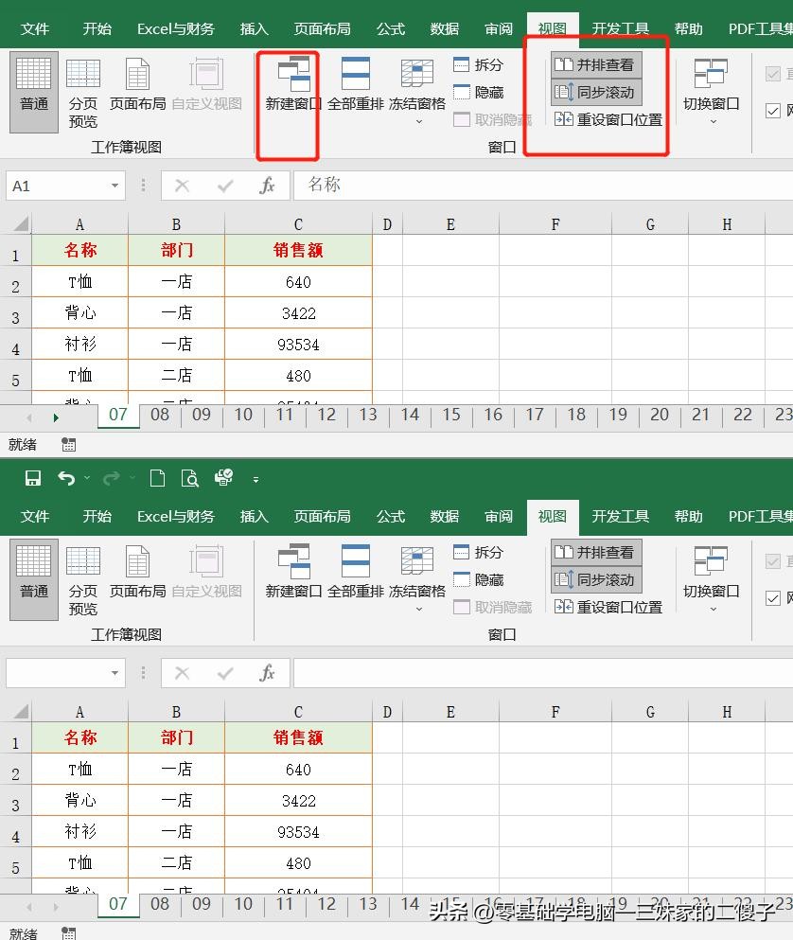Select Normal view in top window
The height and width of the screenshot is (940, 793).
pyautogui.click(x=33, y=91)
